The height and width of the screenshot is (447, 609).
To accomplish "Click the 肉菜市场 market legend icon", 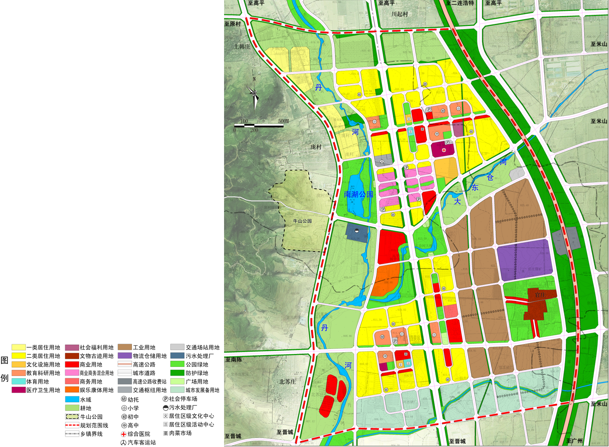I will 165,433.
